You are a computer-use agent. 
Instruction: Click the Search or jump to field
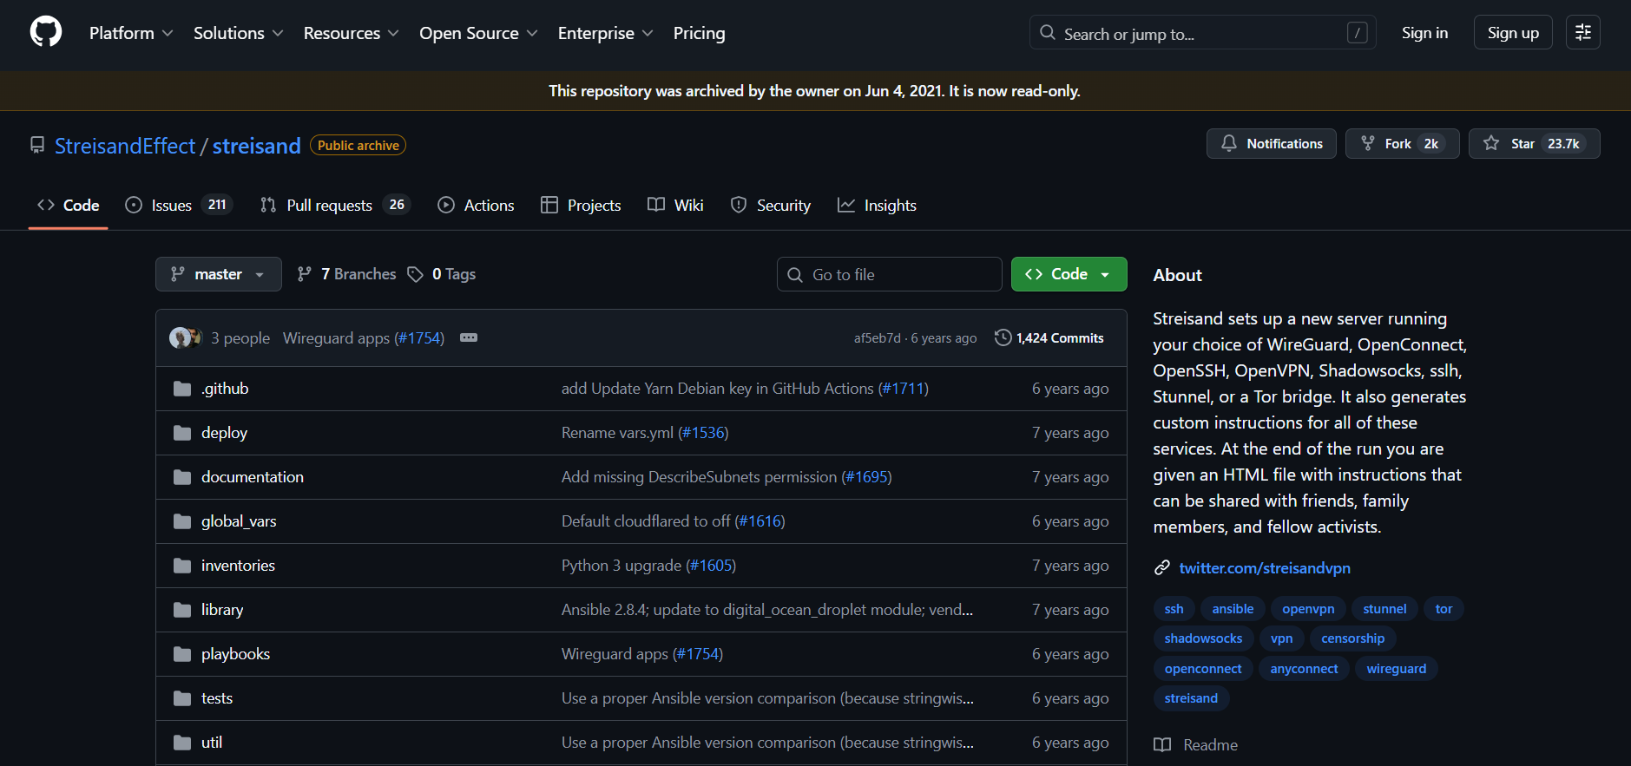[x=1202, y=33]
